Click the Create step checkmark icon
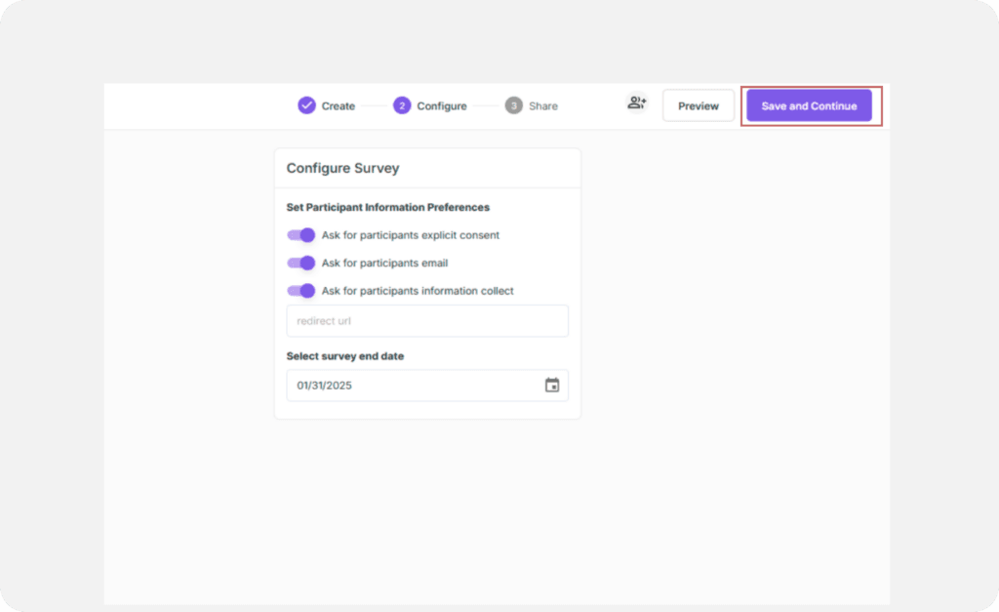 tap(307, 105)
